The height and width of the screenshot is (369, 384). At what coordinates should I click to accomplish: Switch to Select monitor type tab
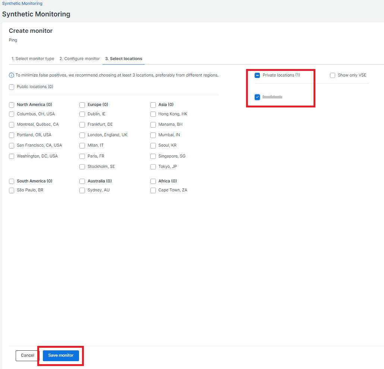coord(33,59)
